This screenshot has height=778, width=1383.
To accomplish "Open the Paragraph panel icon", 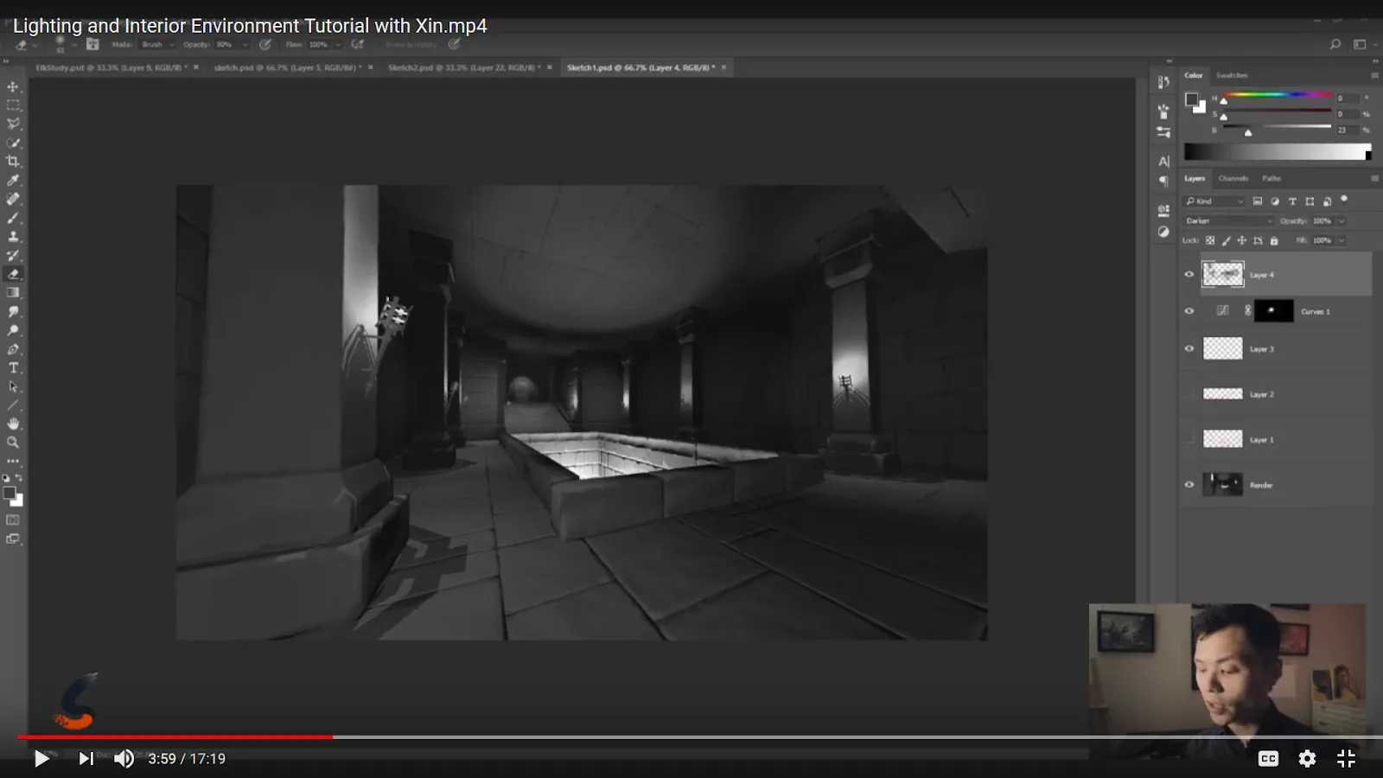I will click(x=1163, y=182).
